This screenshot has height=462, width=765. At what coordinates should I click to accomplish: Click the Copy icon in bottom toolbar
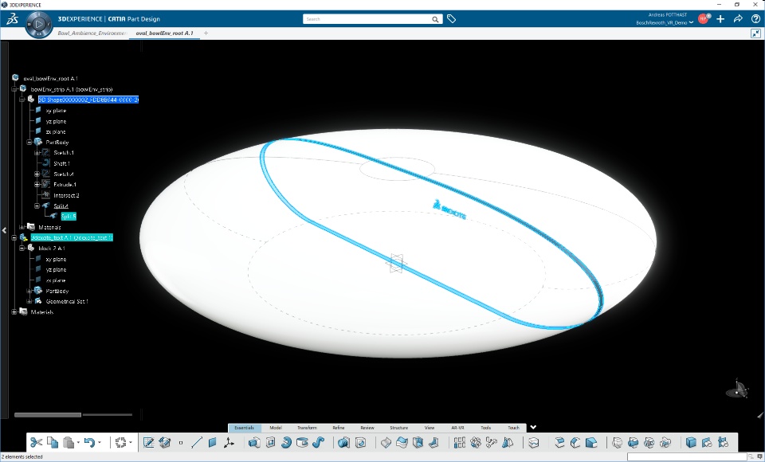coord(53,443)
